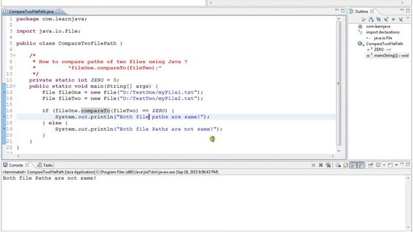Click Console output "Both file Paths are not same!"

pos(50,178)
